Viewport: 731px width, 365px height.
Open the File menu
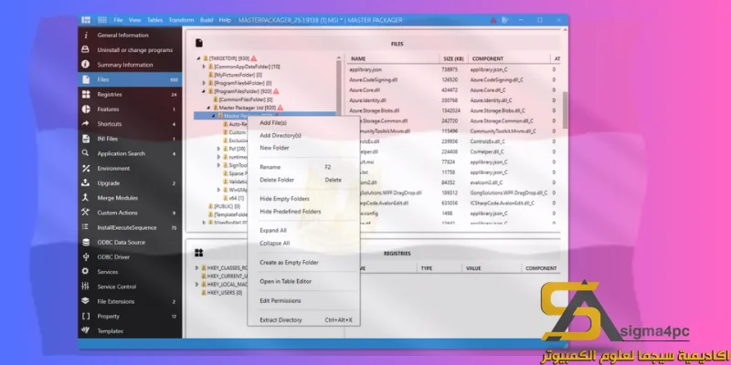click(119, 20)
